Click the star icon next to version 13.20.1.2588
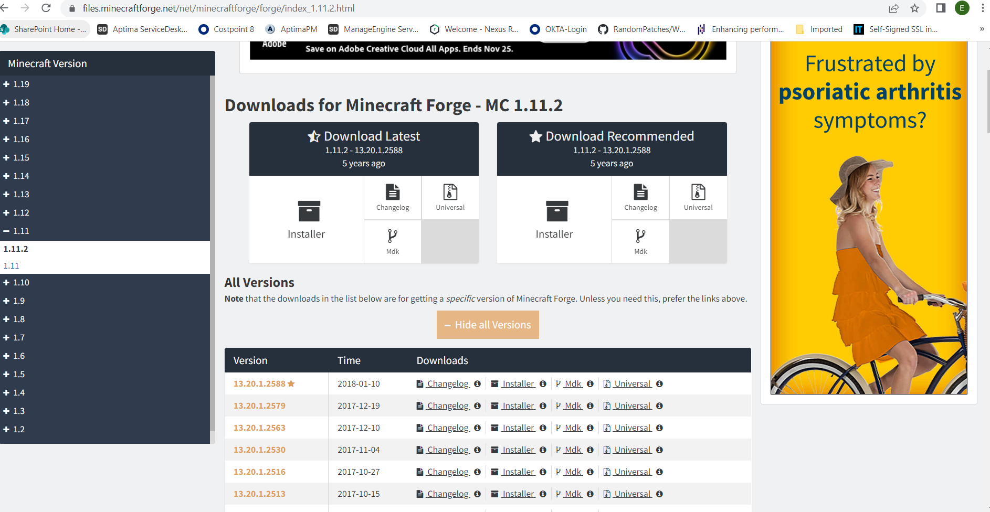 pyautogui.click(x=291, y=383)
